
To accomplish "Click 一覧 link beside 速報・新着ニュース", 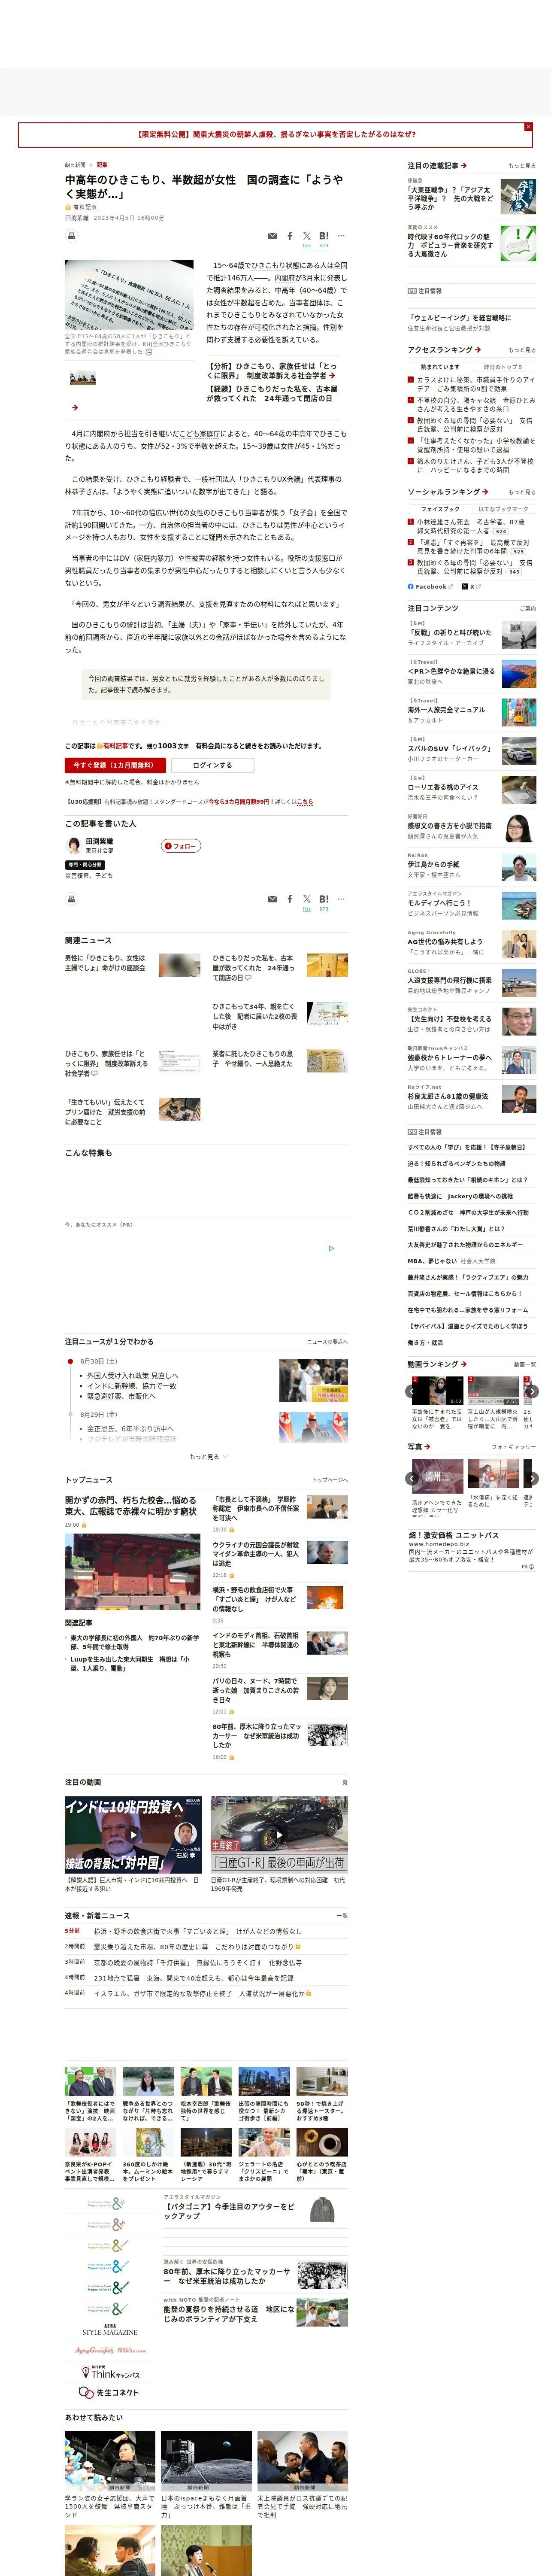I will click(342, 1916).
